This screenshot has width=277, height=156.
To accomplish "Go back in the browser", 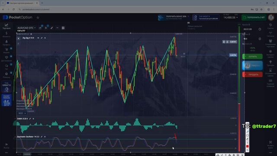I will point(3,10).
